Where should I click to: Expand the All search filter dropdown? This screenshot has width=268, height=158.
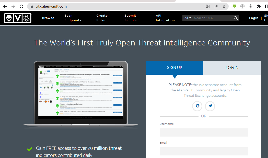click(x=188, y=18)
